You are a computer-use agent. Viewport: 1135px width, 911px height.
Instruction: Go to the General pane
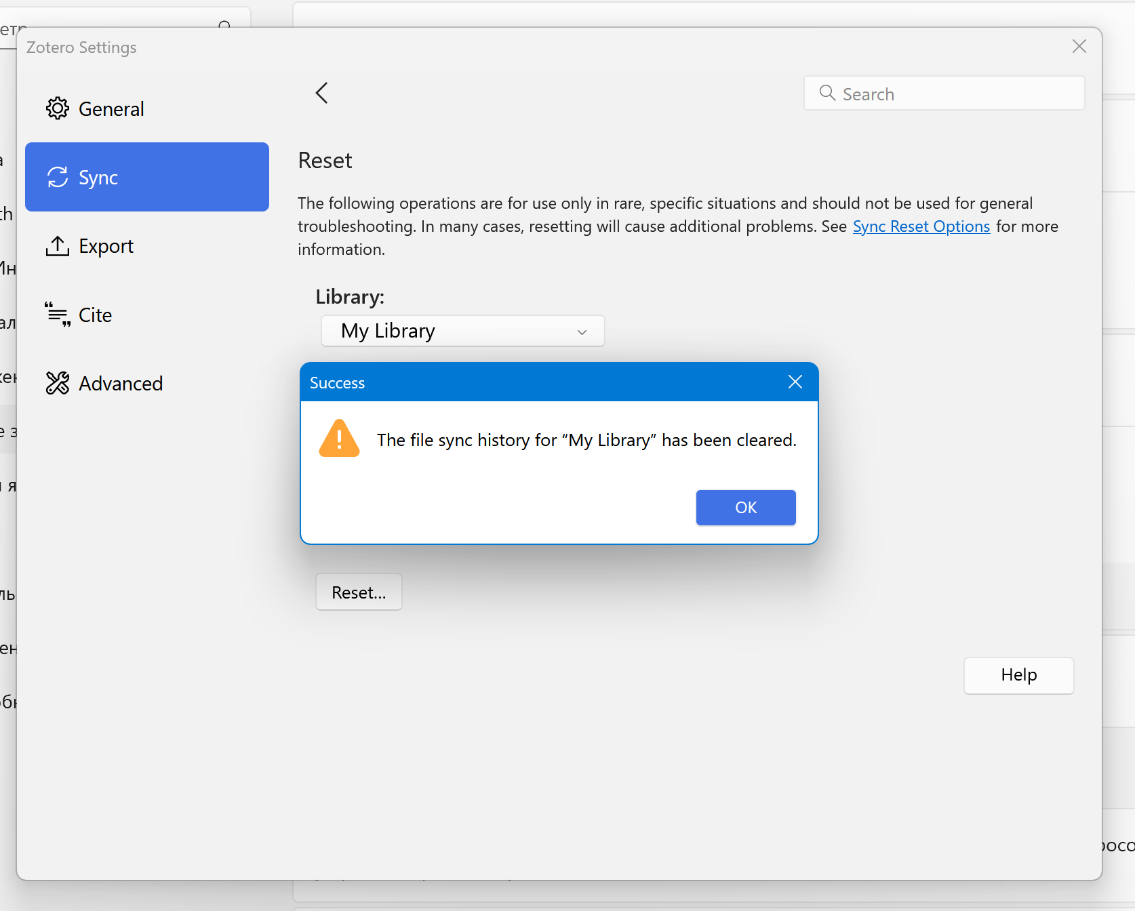tap(147, 108)
